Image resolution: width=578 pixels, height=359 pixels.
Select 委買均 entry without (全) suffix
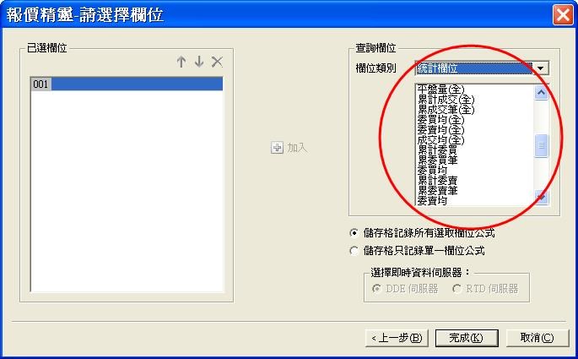(x=432, y=171)
